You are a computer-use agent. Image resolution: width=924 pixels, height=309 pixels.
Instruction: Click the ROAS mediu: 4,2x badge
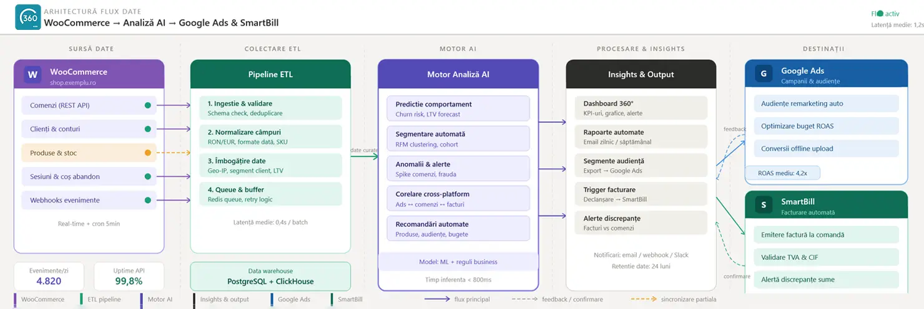(x=783, y=173)
